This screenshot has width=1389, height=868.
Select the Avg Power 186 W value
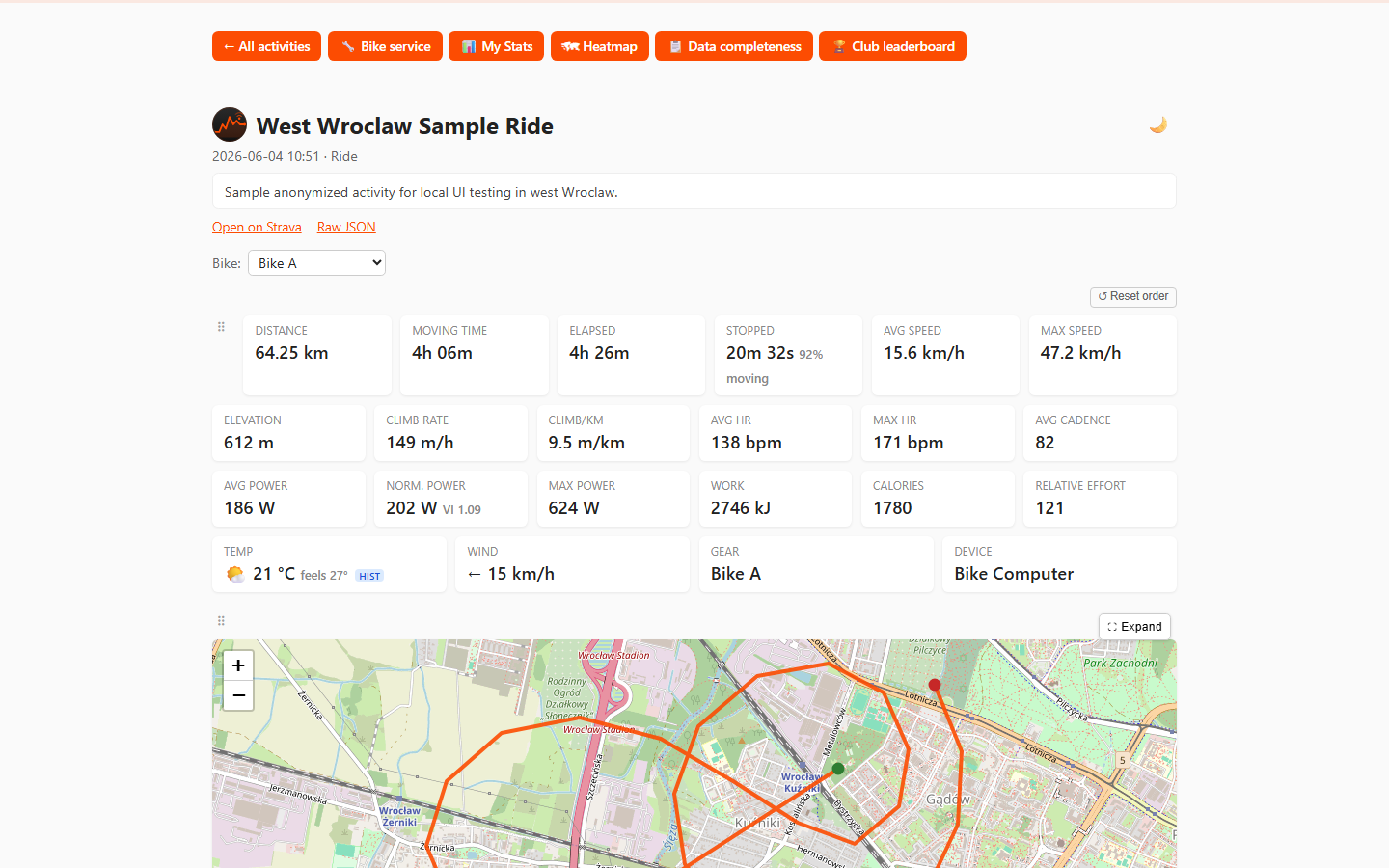pos(250,508)
